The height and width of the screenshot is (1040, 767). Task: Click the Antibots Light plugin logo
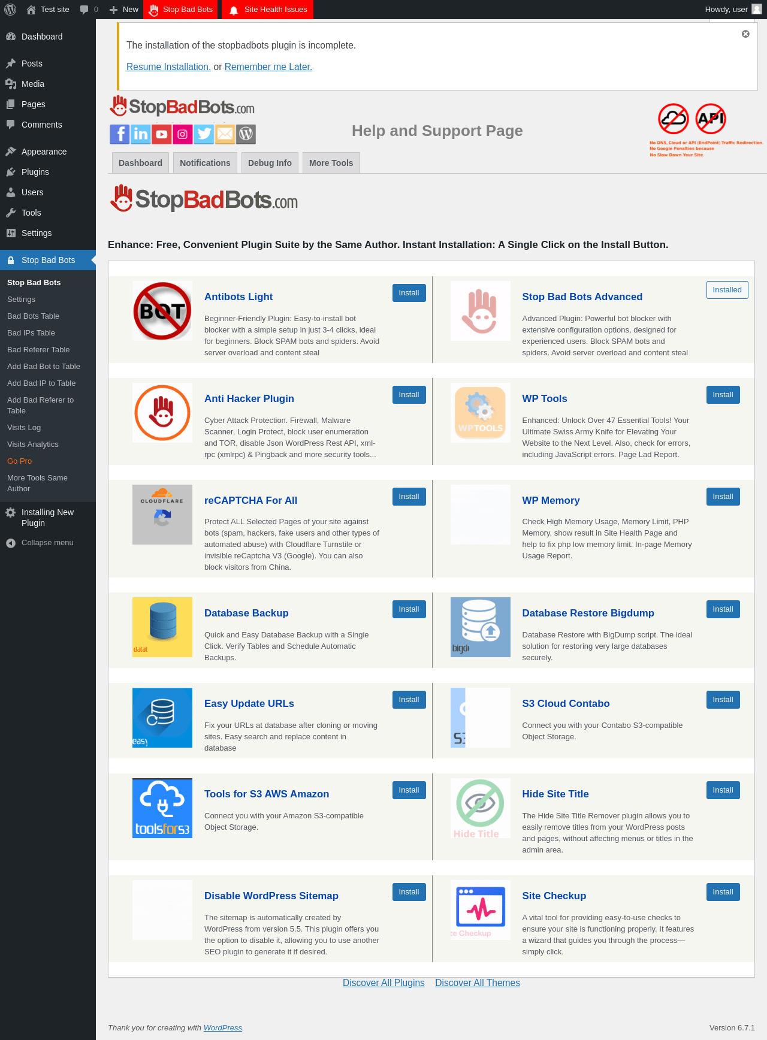pos(162,311)
